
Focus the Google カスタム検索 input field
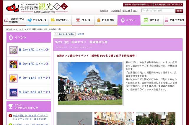pyautogui.click(x=158, y=11)
